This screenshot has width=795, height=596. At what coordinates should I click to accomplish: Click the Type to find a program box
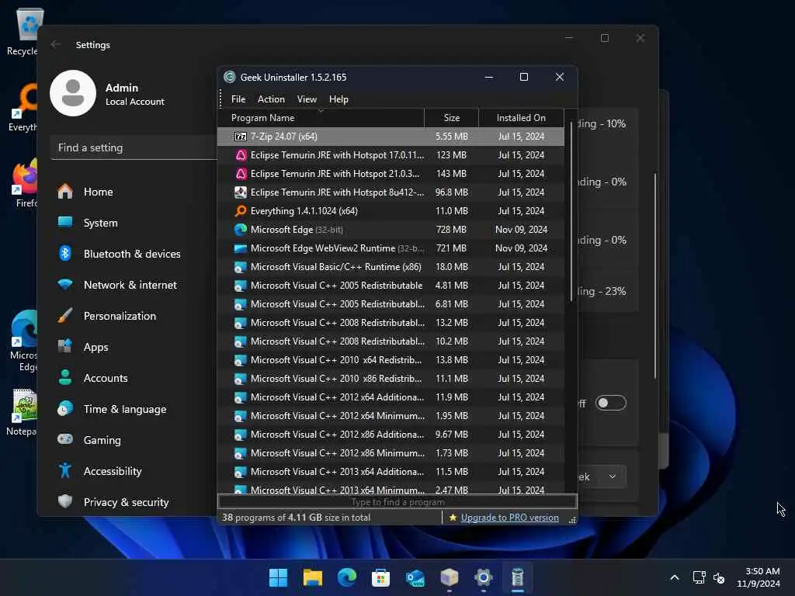pos(397,502)
